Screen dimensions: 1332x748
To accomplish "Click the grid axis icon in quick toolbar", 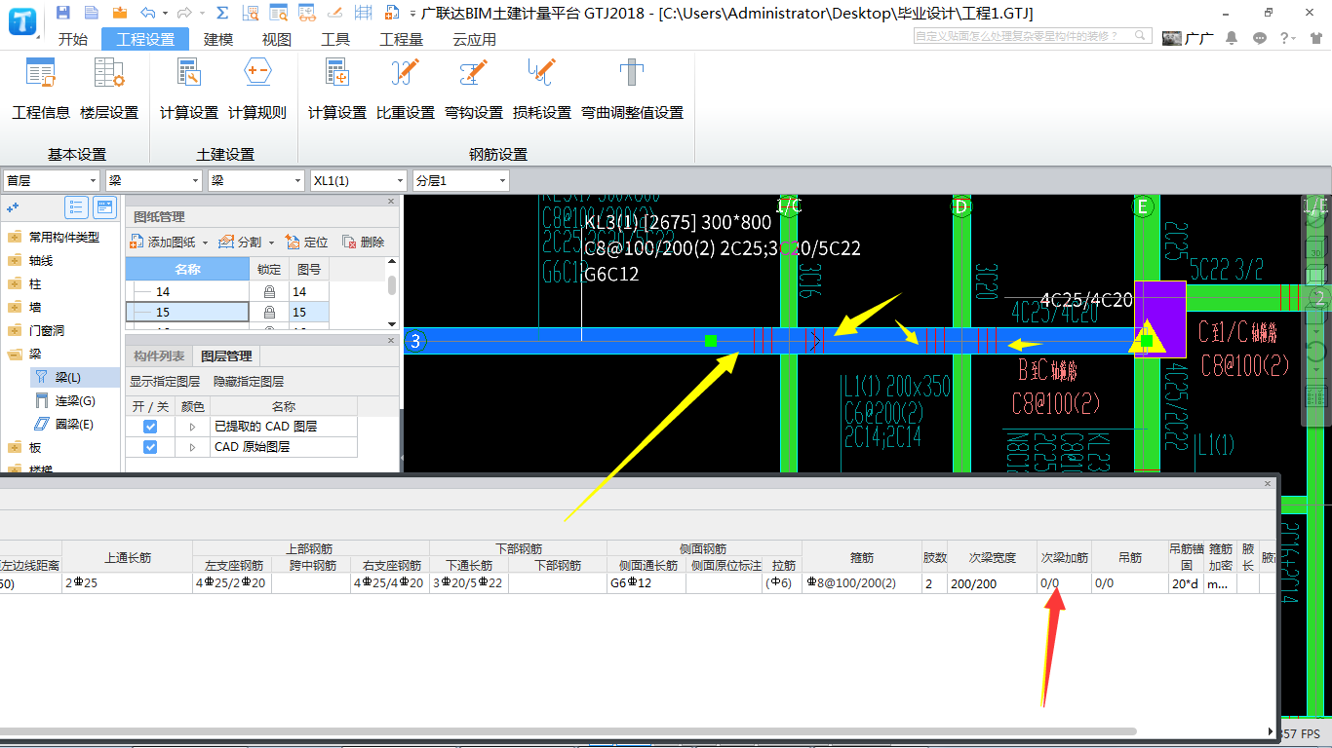I will tap(363, 13).
